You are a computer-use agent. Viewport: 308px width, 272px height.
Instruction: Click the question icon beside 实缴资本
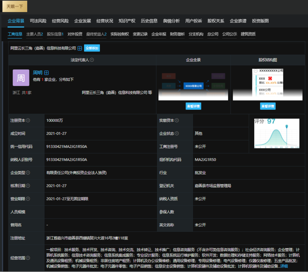click(177, 120)
